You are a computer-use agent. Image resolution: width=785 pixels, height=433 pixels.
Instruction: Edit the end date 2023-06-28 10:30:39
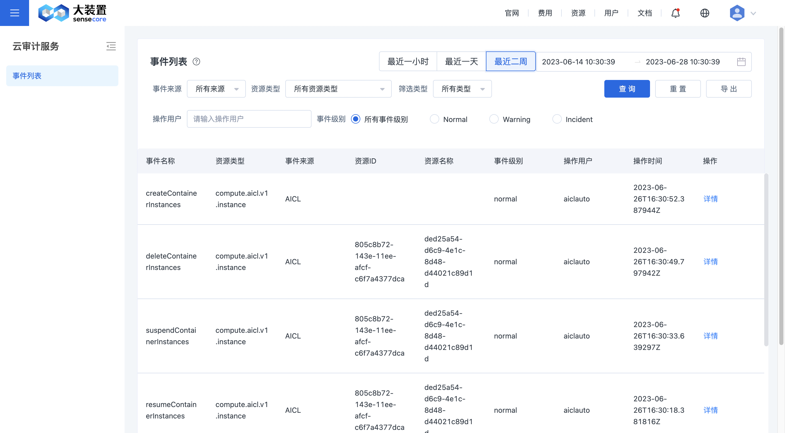683,62
